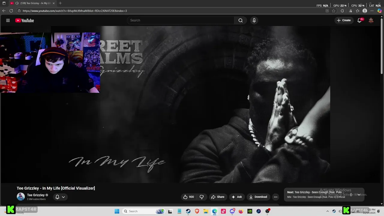The width and height of the screenshot is (384, 216).
Task: Click the taskbar Search box
Action: pos(144,211)
